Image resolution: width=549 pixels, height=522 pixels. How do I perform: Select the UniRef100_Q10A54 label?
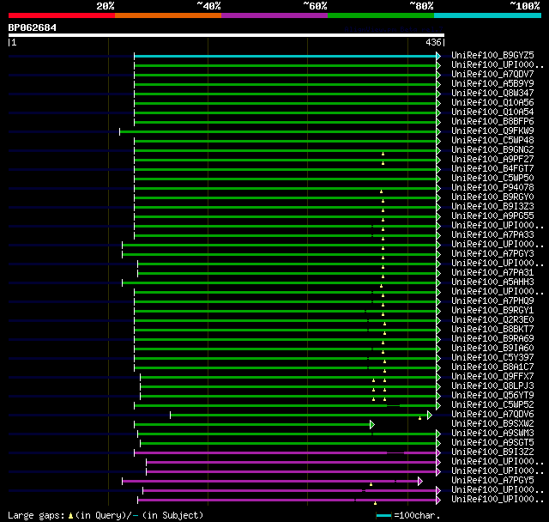pyautogui.click(x=492, y=112)
